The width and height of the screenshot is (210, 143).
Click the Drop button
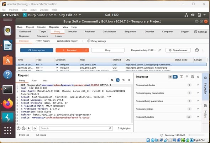108,50
